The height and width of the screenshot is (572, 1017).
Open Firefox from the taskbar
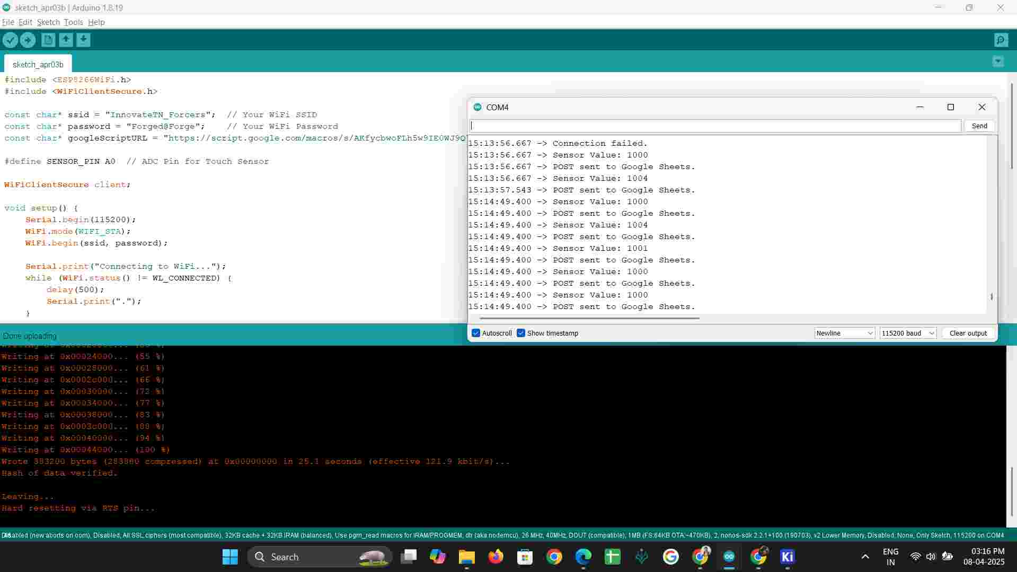[x=496, y=557]
